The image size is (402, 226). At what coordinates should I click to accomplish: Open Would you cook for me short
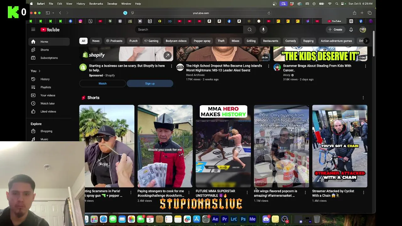pyautogui.click(x=165, y=146)
